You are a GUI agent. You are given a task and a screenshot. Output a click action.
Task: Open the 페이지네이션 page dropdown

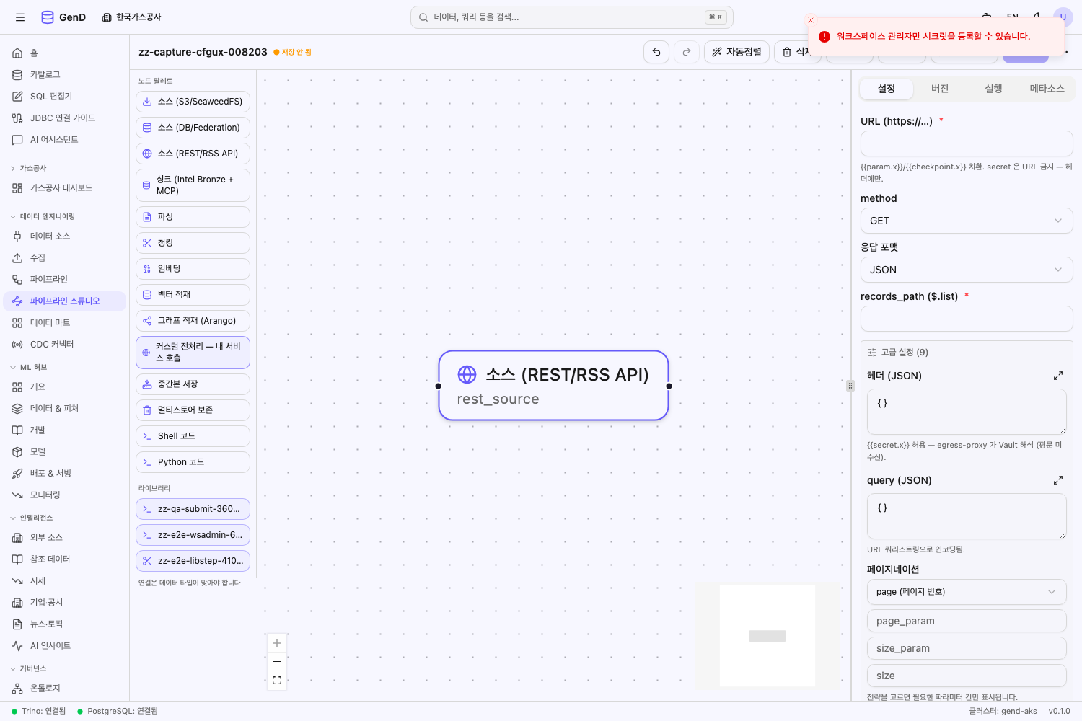[x=967, y=592]
